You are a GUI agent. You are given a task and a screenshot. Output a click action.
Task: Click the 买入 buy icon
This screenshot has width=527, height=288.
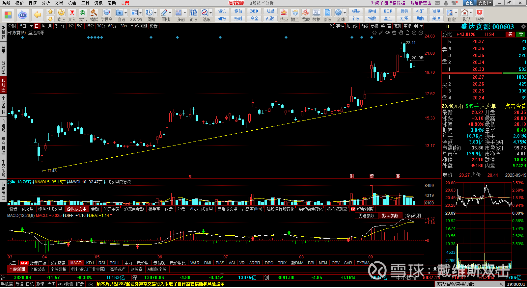click(x=72, y=13)
